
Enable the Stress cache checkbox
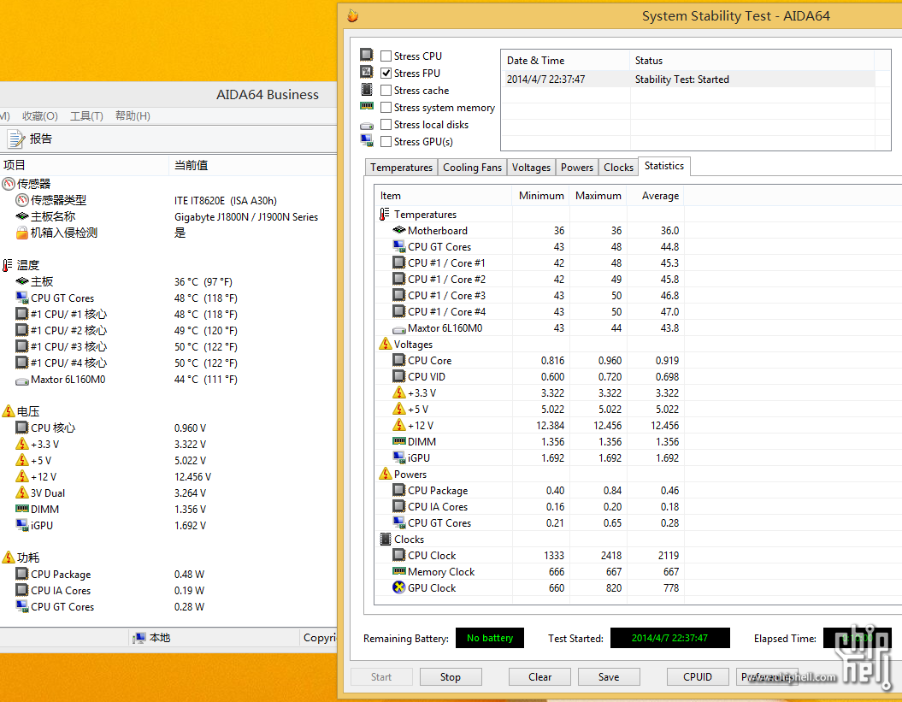coord(386,91)
